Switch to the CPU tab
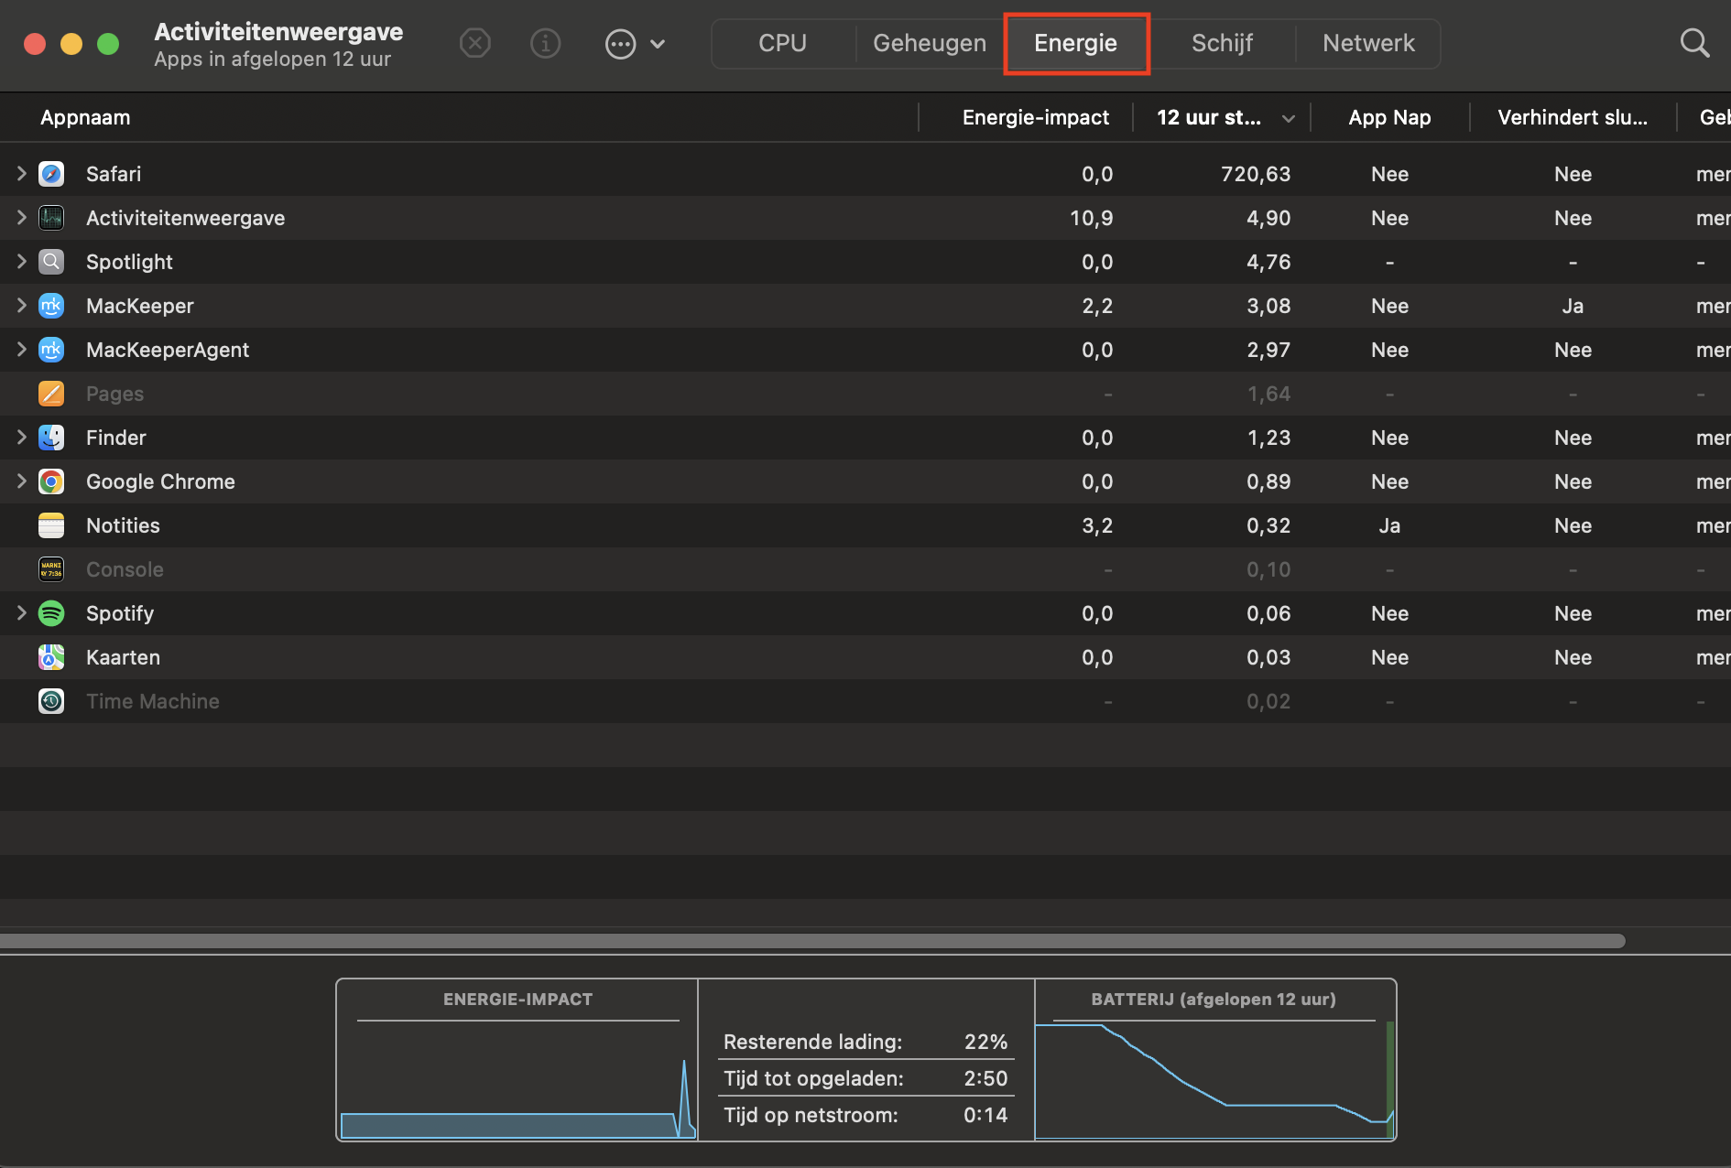1731x1168 pixels. point(782,43)
